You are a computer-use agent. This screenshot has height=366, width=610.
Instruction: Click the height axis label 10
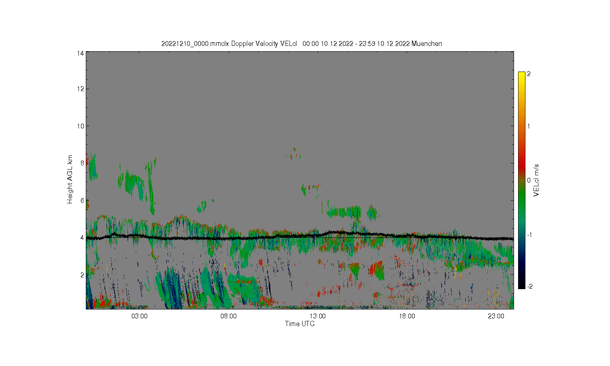point(81,126)
